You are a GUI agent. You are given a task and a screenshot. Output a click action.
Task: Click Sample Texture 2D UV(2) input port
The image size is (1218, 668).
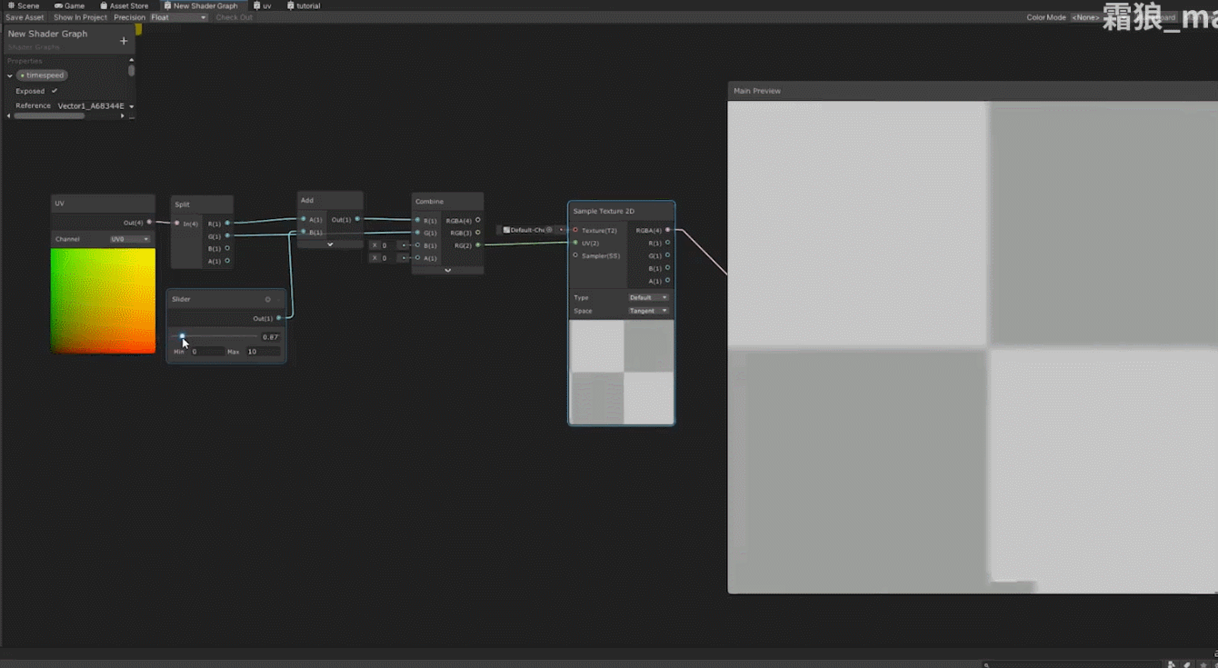[575, 243]
